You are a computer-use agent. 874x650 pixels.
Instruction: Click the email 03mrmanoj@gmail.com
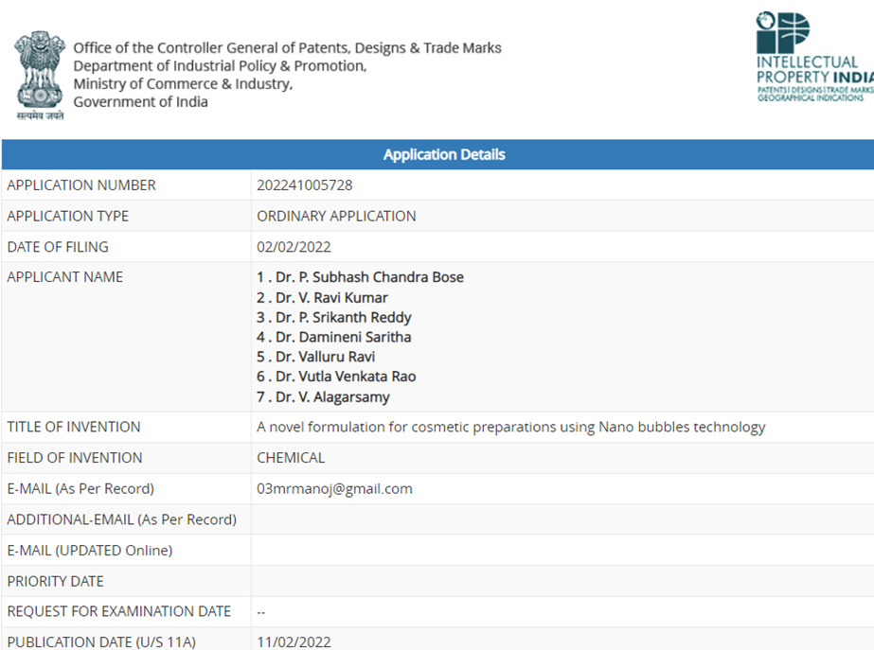(334, 489)
